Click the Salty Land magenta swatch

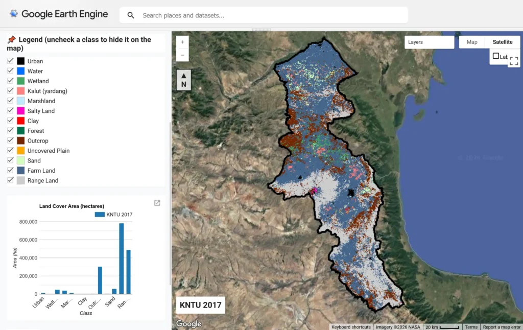[x=20, y=111]
